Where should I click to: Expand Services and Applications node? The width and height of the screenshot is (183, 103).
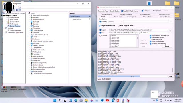pyautogui.click(x=4, y=33)
